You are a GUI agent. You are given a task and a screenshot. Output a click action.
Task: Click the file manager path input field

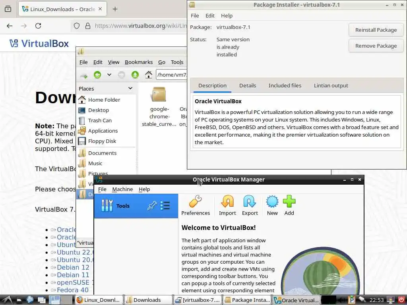[171, 75]
